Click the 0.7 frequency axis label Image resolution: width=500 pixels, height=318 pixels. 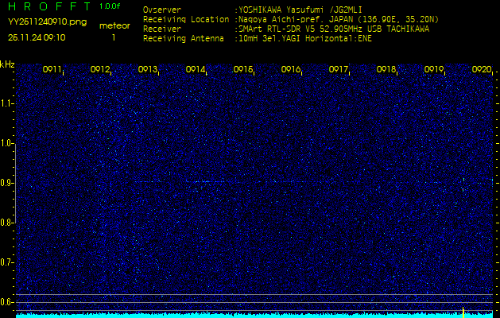point(7,262)
